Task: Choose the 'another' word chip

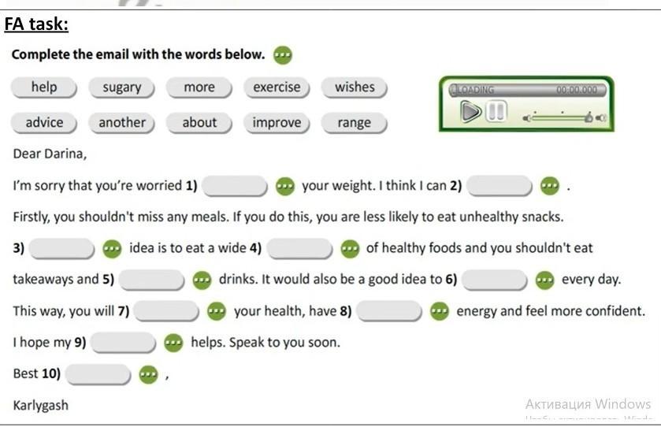Action: (x=121, y=123)
